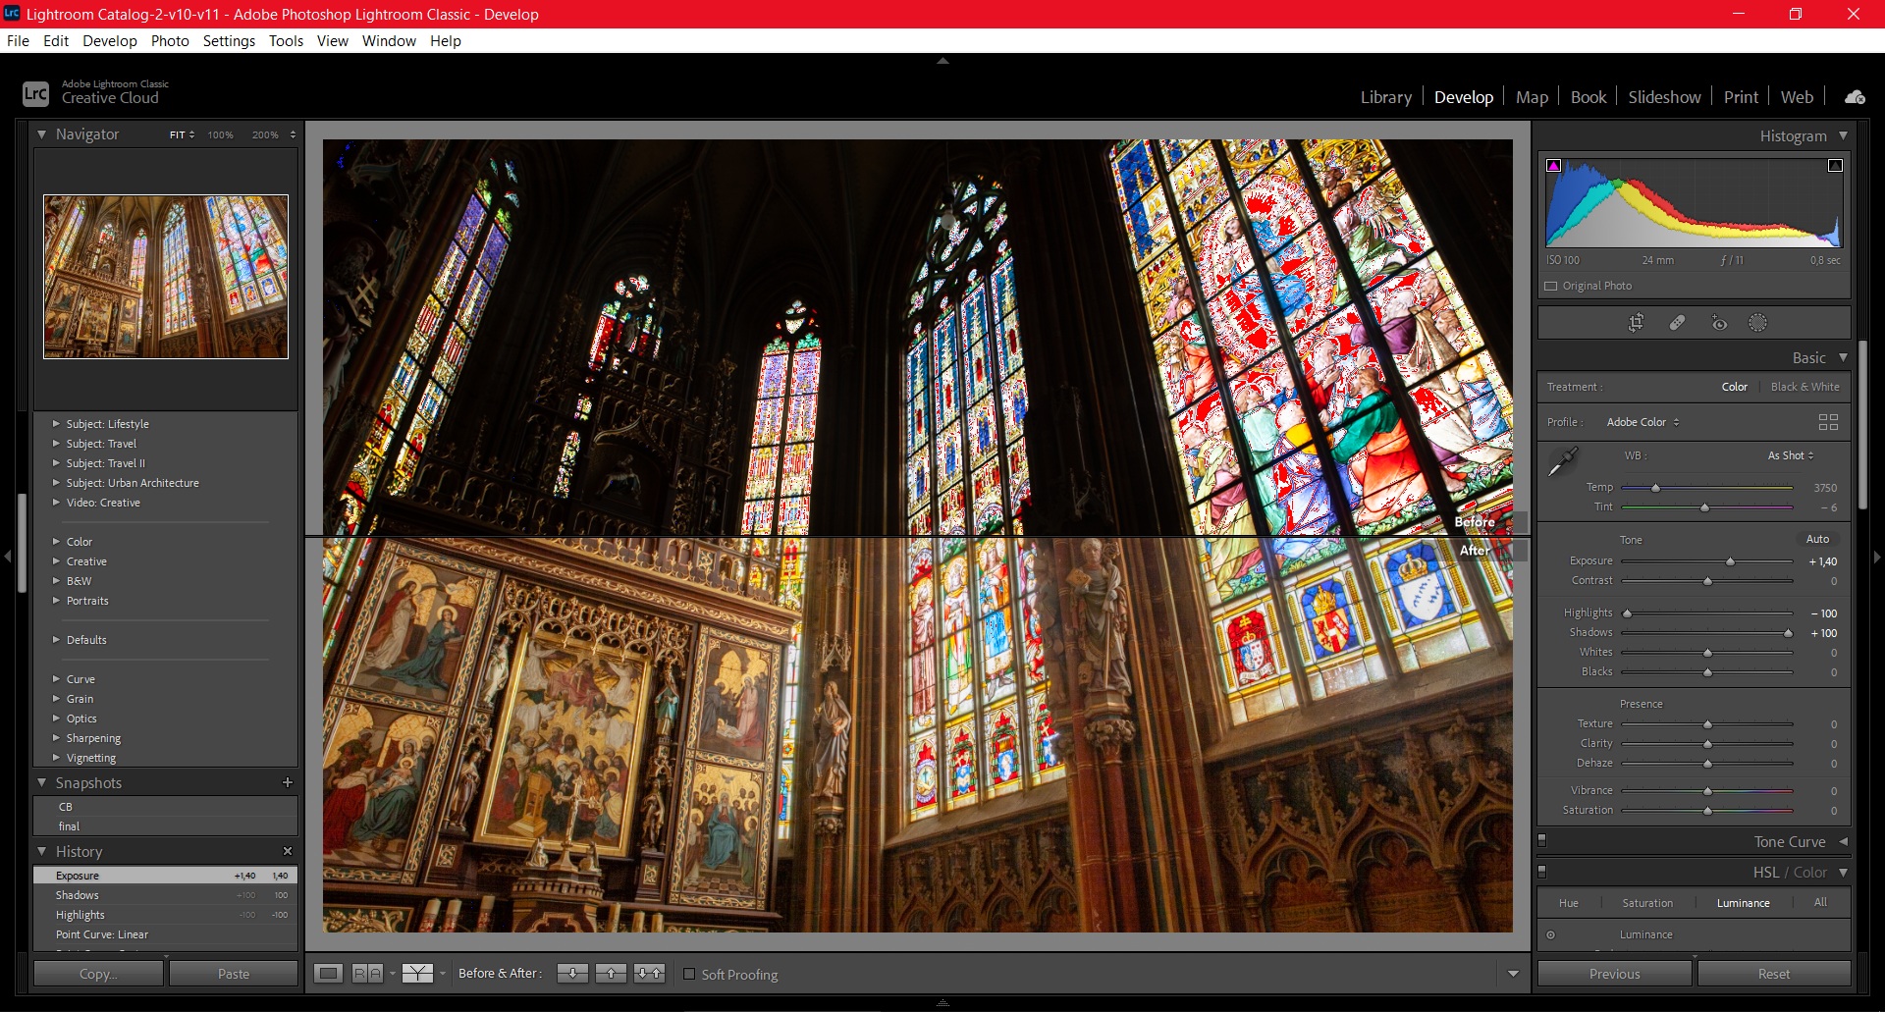
Task: Switch to Before/After top-bottom split view
Action: [417, 974]
